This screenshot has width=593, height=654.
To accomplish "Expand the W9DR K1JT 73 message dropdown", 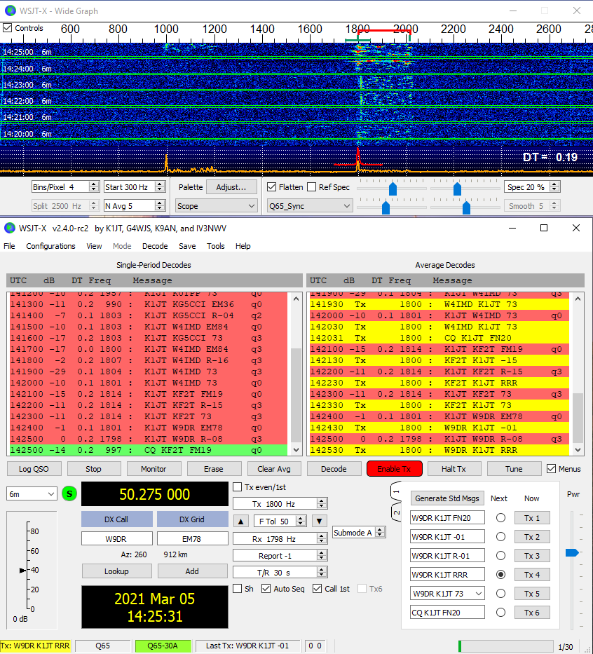I will [479, 594].
